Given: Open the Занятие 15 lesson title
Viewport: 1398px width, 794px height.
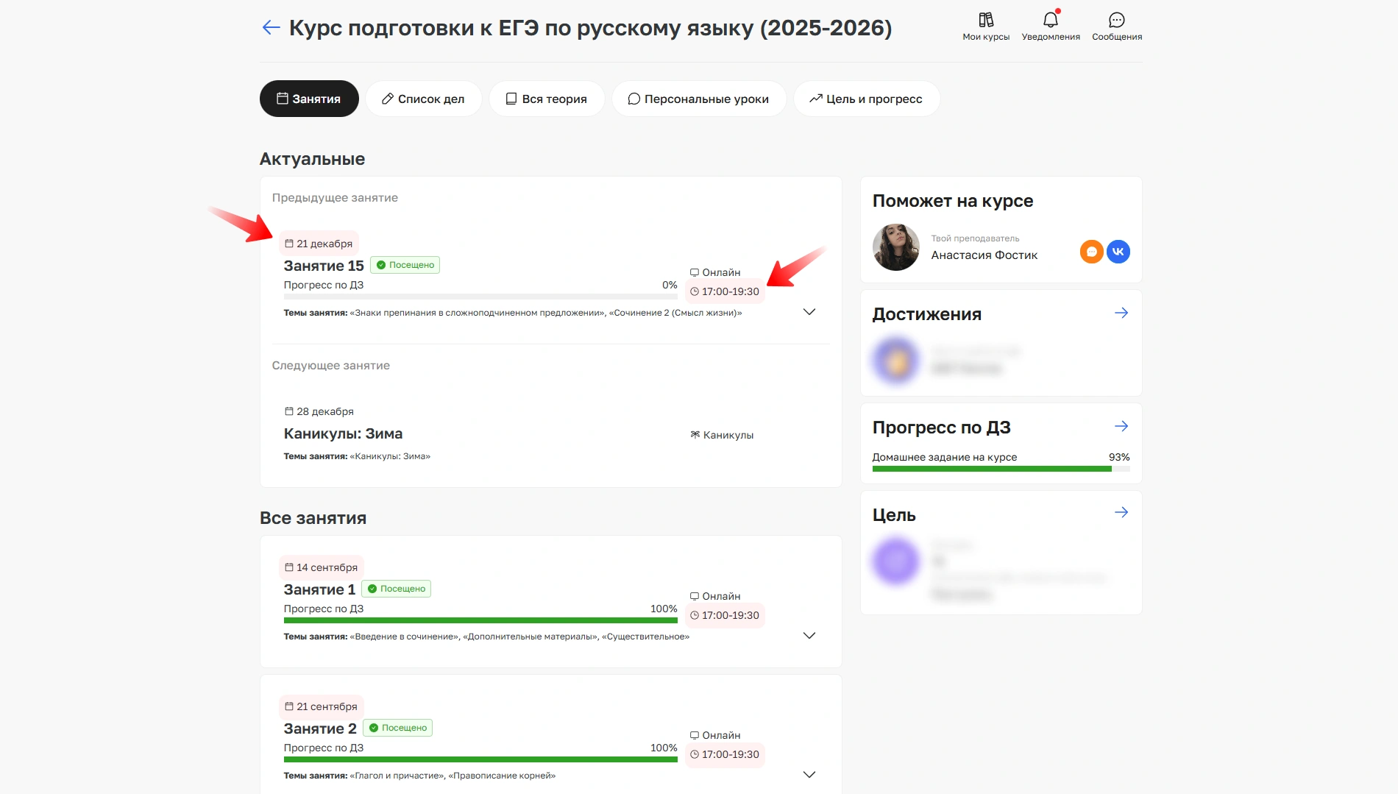Looking at the screenshot, I should (324, 266).
